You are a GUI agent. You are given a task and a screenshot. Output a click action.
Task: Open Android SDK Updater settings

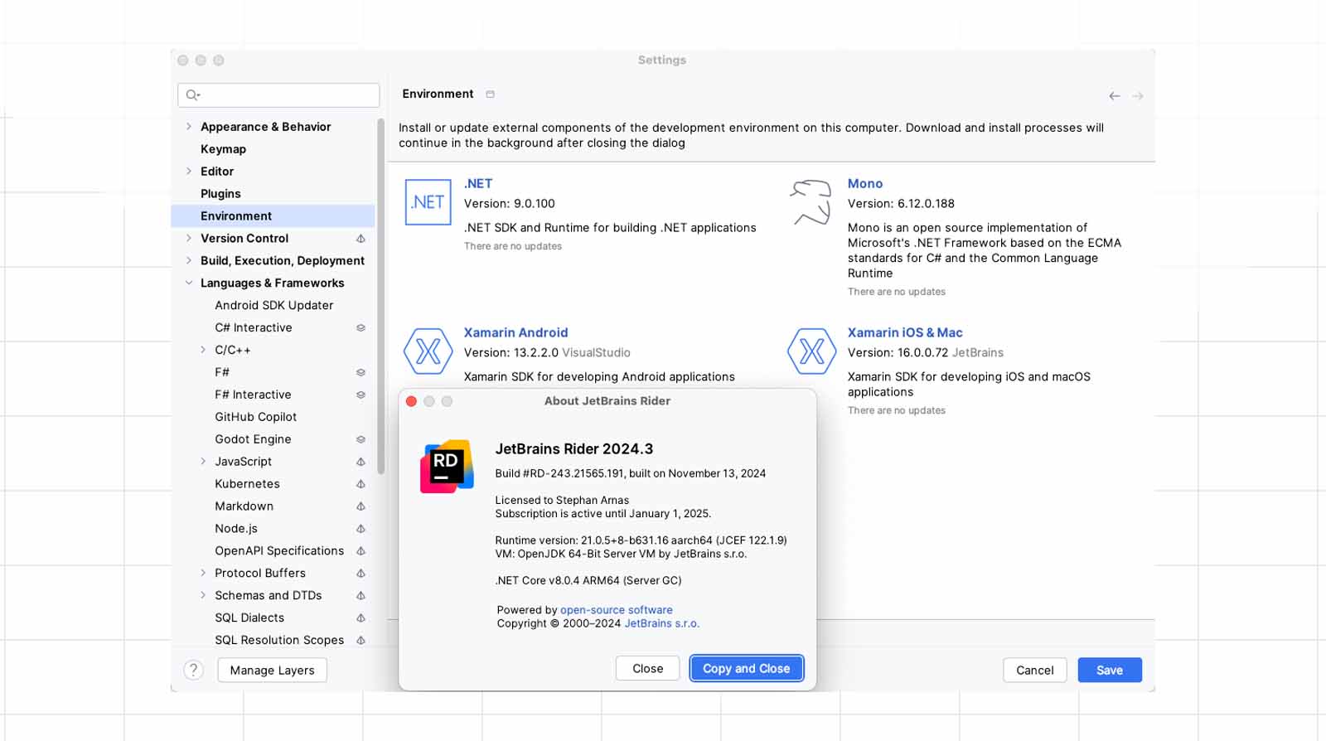click(x=273, y=306)
